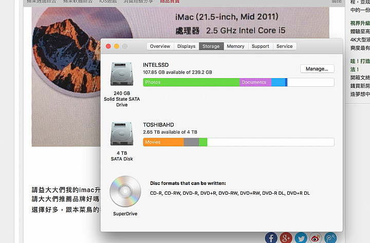This screenshot has width=370, height=243.
Task: Click '107.85 GB available of 239.2 GB' text
Action: [177, 72]
